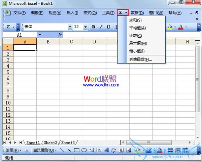
Task: Apply the red font color
Action: click(x=181, y=27)
